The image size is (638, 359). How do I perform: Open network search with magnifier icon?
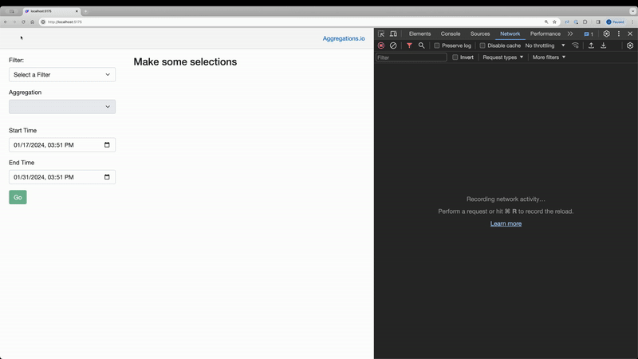422,45
